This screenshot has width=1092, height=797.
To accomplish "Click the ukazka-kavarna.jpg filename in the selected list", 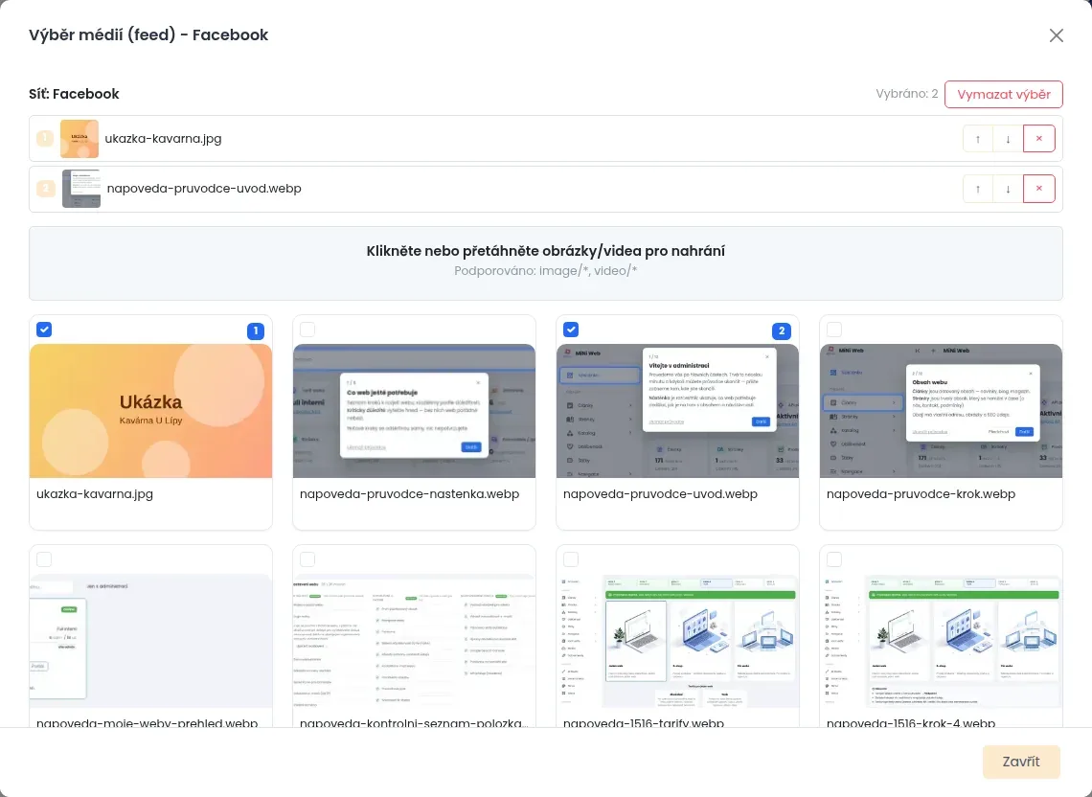I will coord(163,139).
